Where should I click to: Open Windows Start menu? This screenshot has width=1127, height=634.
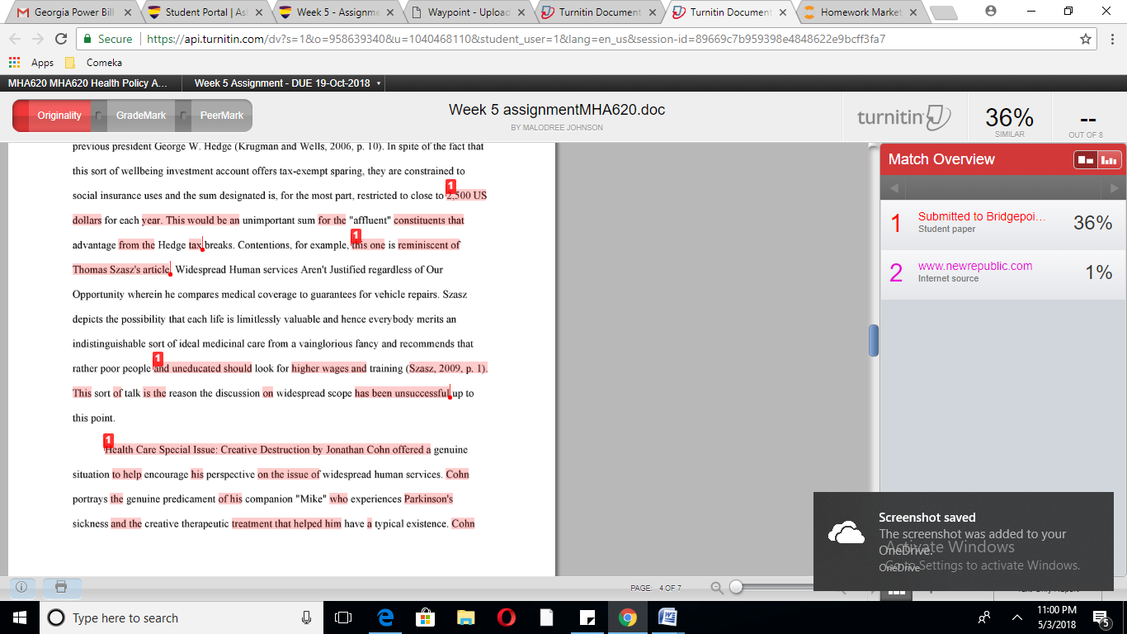pyautogui.click(x=19, y=617)
